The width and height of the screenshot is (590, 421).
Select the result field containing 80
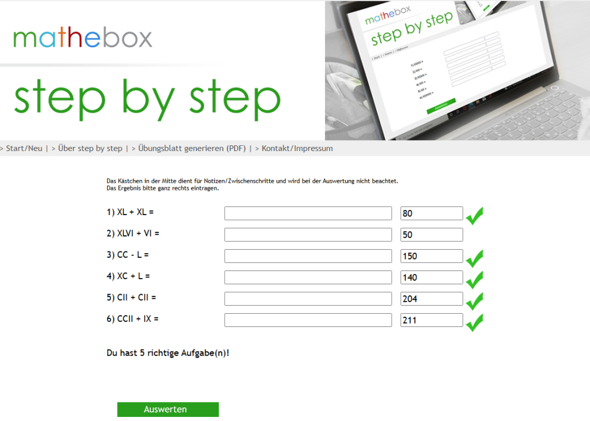click(432, 213)
